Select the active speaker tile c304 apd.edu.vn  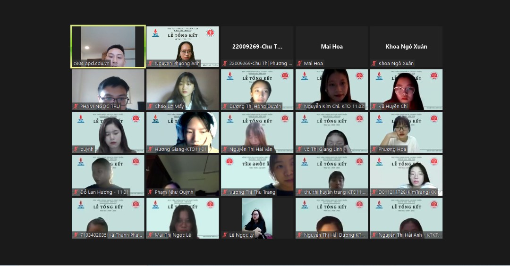(x=108, y=46)
